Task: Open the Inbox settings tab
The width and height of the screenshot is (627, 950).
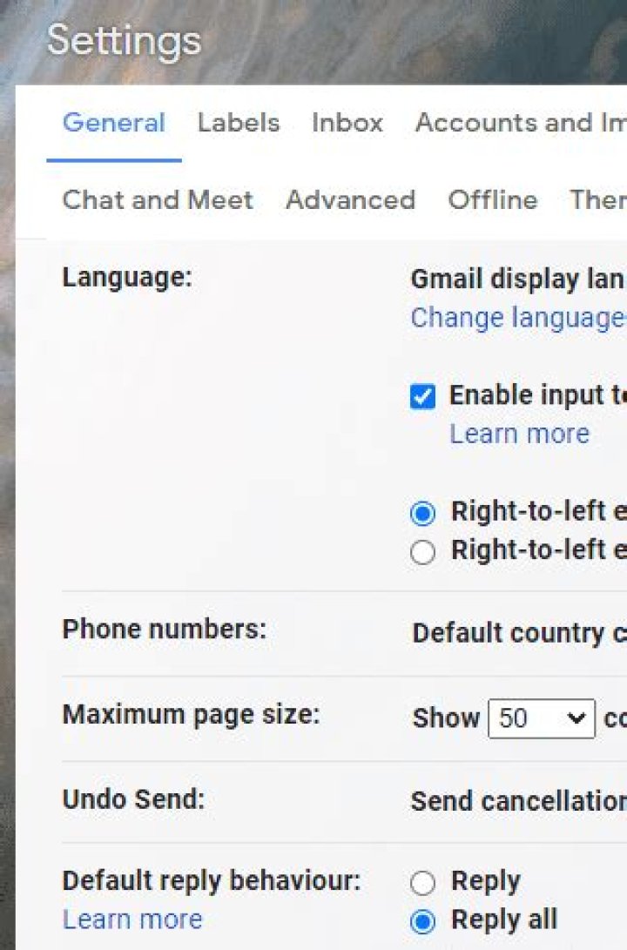Action: pos(347,123)
